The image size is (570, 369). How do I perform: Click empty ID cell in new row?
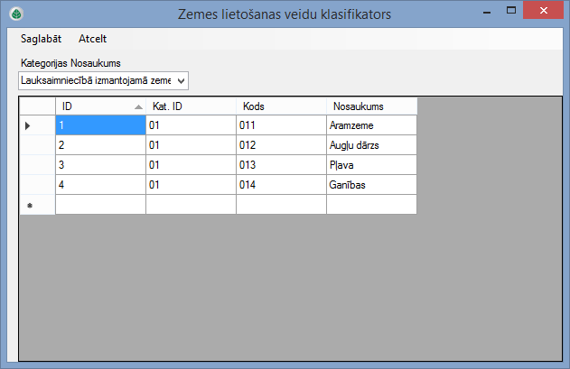[100, 205]
